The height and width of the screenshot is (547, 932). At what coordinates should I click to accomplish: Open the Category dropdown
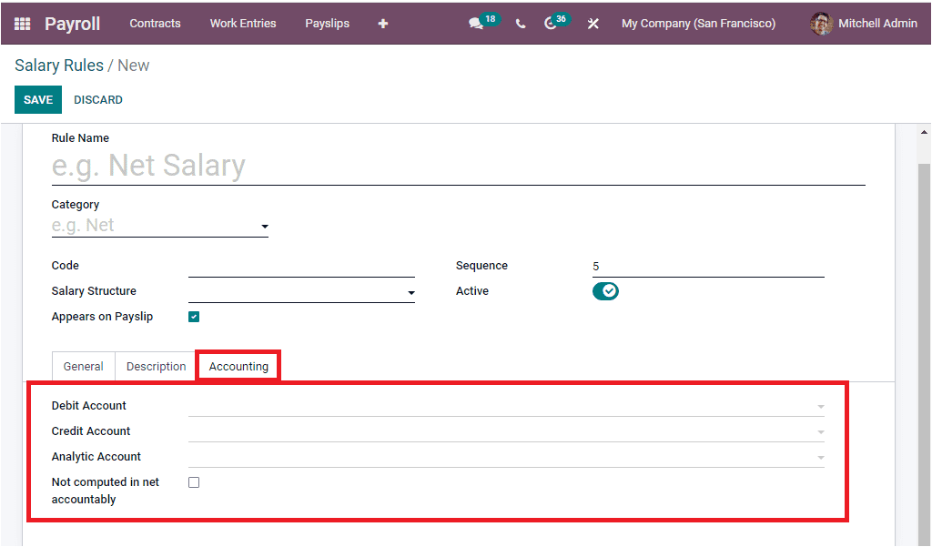pos(264,226)
